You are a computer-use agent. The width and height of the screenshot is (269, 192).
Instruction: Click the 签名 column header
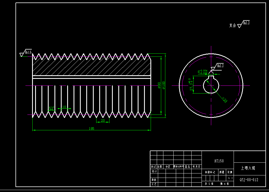pos(187,167)
